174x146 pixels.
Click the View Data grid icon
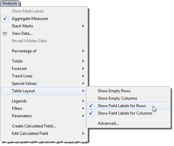(x=5, y=33)
